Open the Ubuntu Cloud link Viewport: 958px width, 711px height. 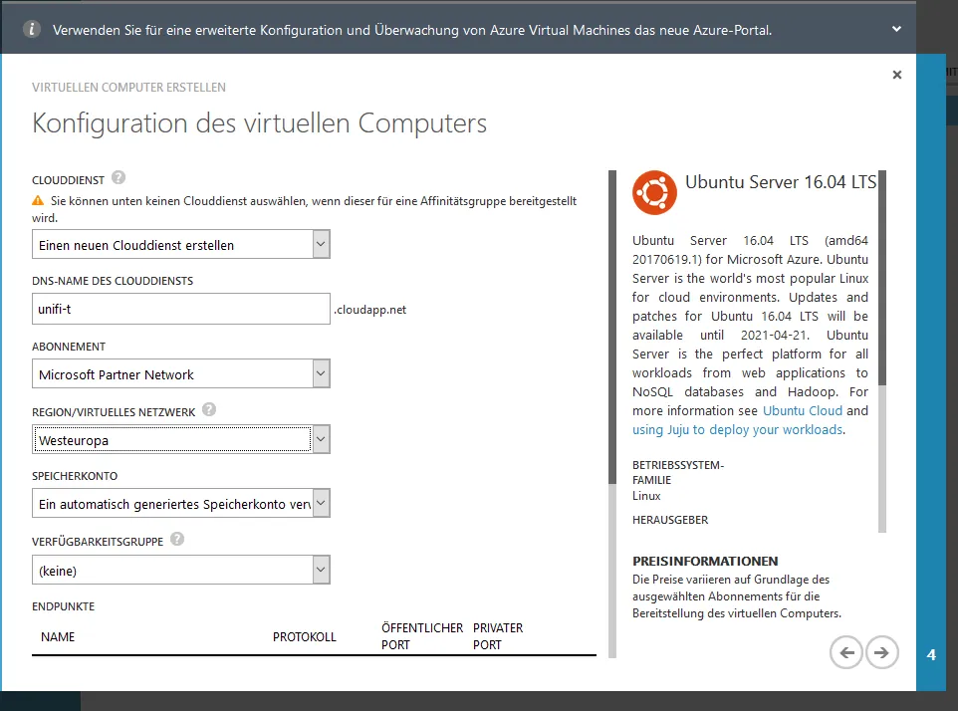tap(803, 410)
